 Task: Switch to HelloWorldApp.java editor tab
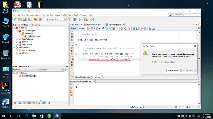tap(94, 25)
